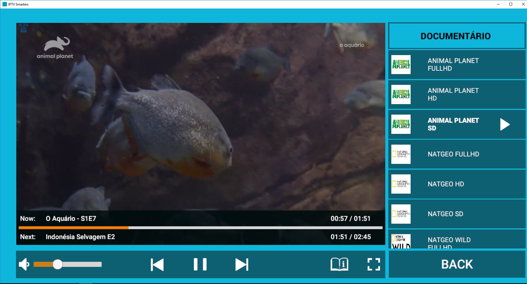Select the playing ANIMAL PLANET SD channel
This screenshot has height=284, width=527.
(x=457, y=124)
